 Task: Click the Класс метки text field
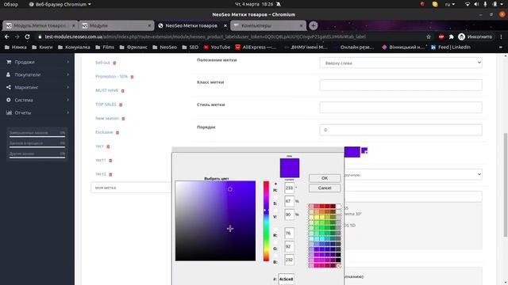(401, 85)
